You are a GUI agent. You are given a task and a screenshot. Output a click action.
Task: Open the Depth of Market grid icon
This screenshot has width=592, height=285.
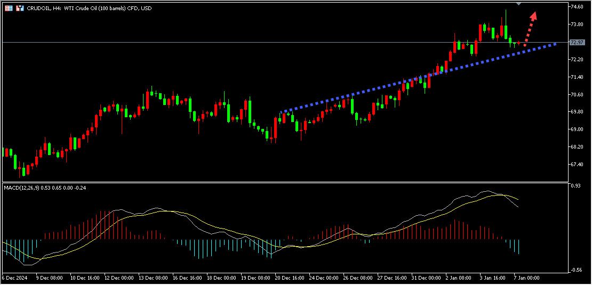click(9, 9)
